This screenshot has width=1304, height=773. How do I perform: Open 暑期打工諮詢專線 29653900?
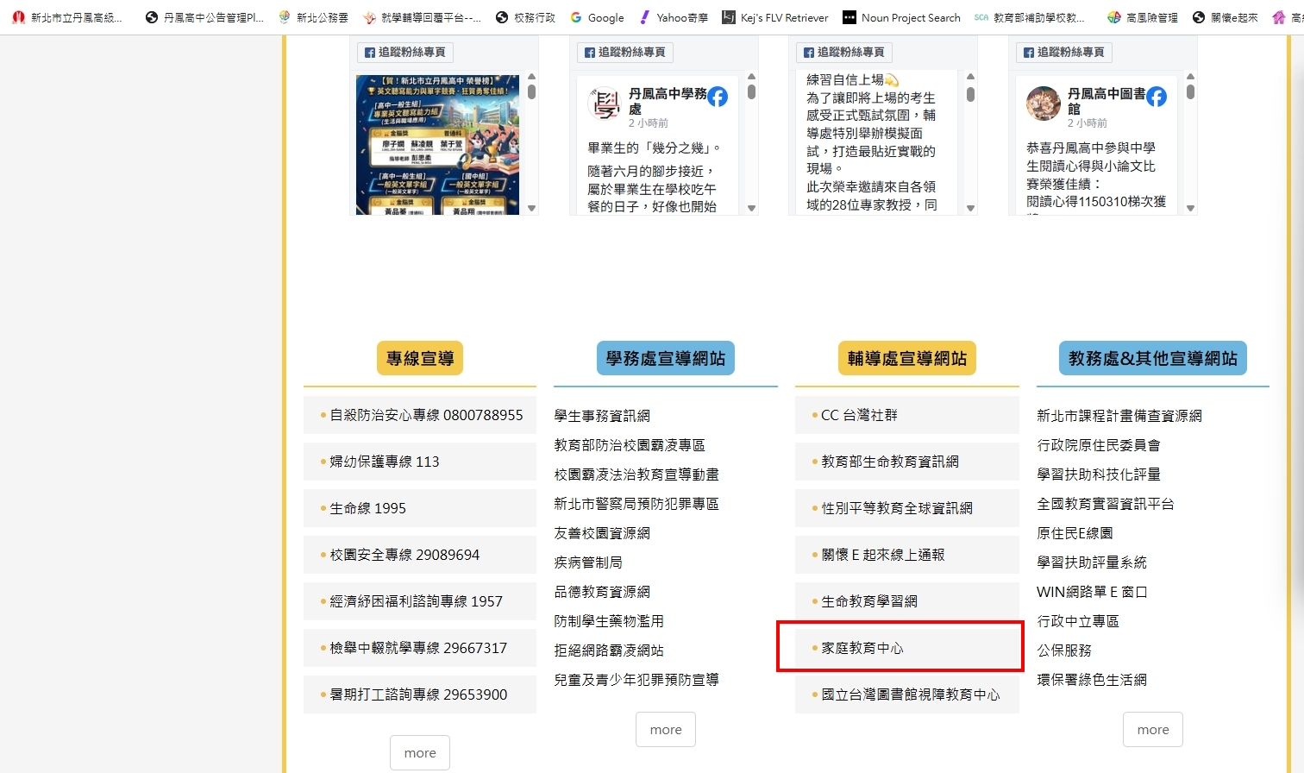pyautogui.click(x=420, y=694)
